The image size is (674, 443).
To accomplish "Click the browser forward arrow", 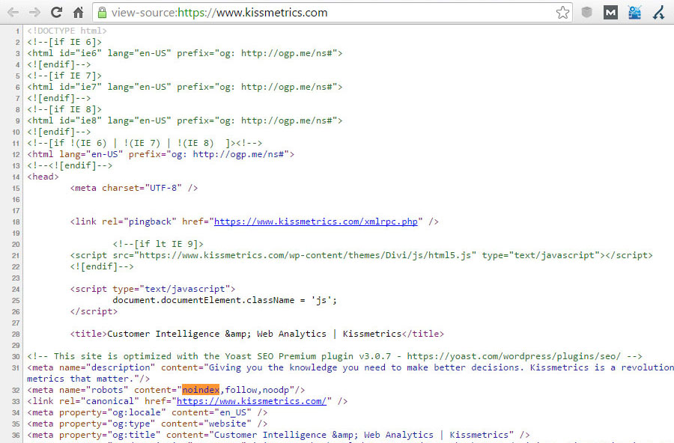I will click(34, 13).
